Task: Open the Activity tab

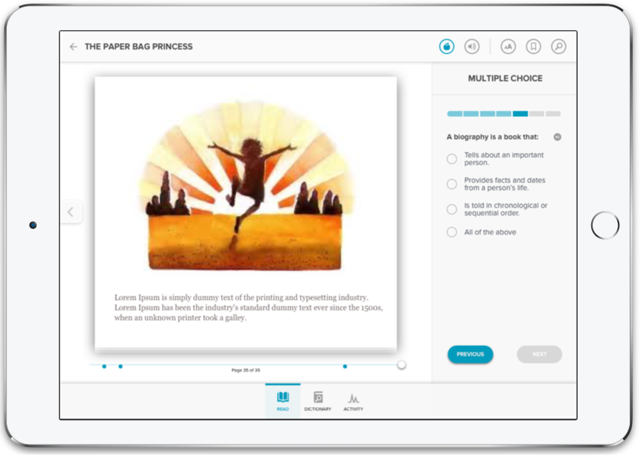Action: pyautogui.click(x=353, y=401)
